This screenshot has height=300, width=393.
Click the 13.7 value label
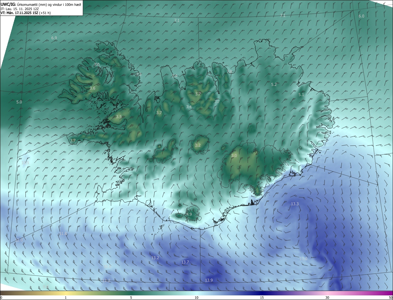tap(185, 262)
